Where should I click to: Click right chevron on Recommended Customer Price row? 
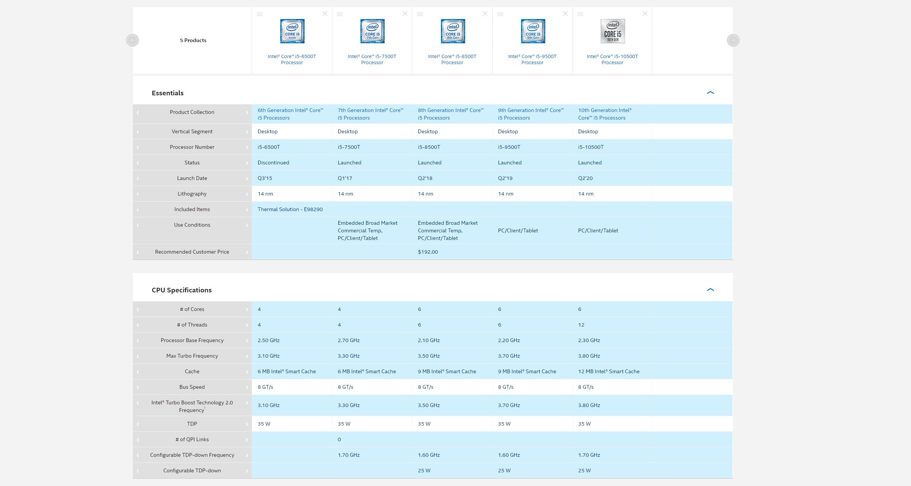247,252
